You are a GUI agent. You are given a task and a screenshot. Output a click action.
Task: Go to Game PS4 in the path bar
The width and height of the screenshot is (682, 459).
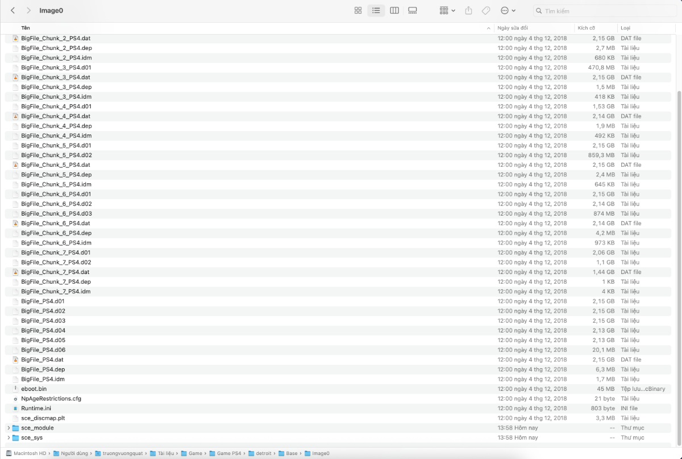(x=225, y=453)
